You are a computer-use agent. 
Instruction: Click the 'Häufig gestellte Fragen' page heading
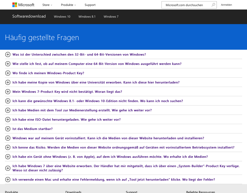coord(42,38)
